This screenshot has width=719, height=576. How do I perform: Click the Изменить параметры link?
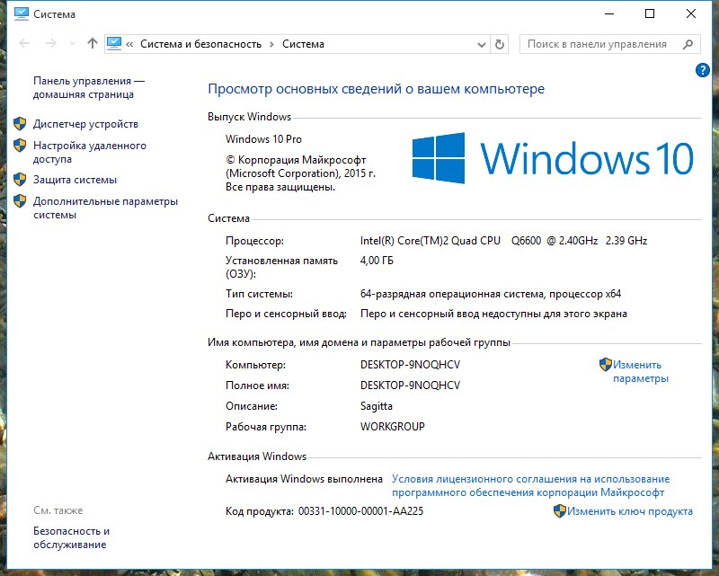641,371
